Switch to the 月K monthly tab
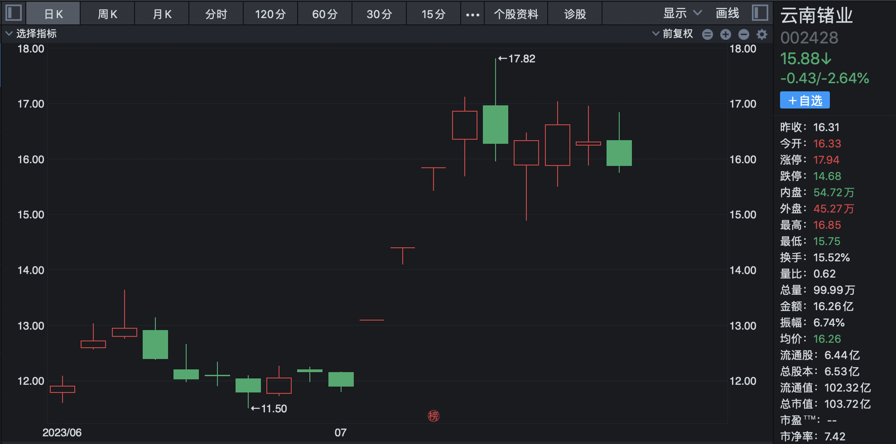Screen dimensions: 896x444 coord(162,14)
